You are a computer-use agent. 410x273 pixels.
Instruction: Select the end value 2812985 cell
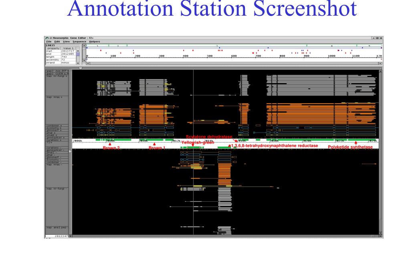tap(68, 54)
